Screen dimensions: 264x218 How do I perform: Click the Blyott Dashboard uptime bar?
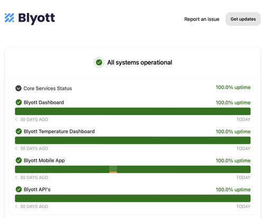tap(133, 111)
